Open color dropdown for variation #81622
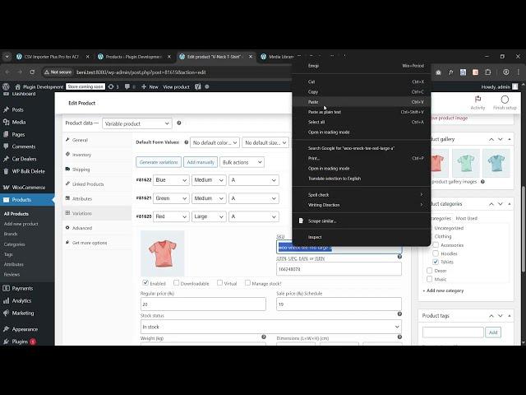The height and width of the screenshot is (395, 526). (x=171, y=180)
